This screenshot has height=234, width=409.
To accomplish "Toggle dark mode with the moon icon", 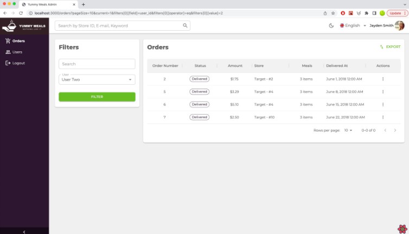I will point(331,25).
